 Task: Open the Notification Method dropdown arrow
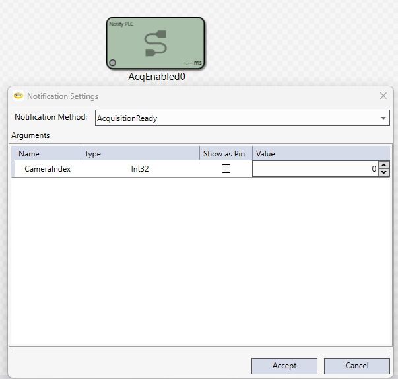tap(383, 118)
